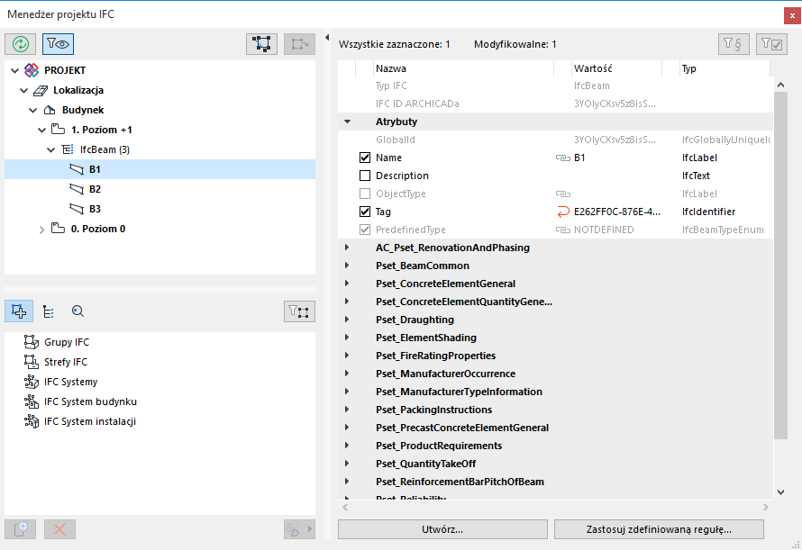Uncheck the Tag attribute checkbox
802x550 pixels.
(365, 212)
